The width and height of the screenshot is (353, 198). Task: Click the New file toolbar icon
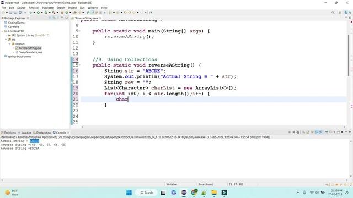[x=3, y=13]
